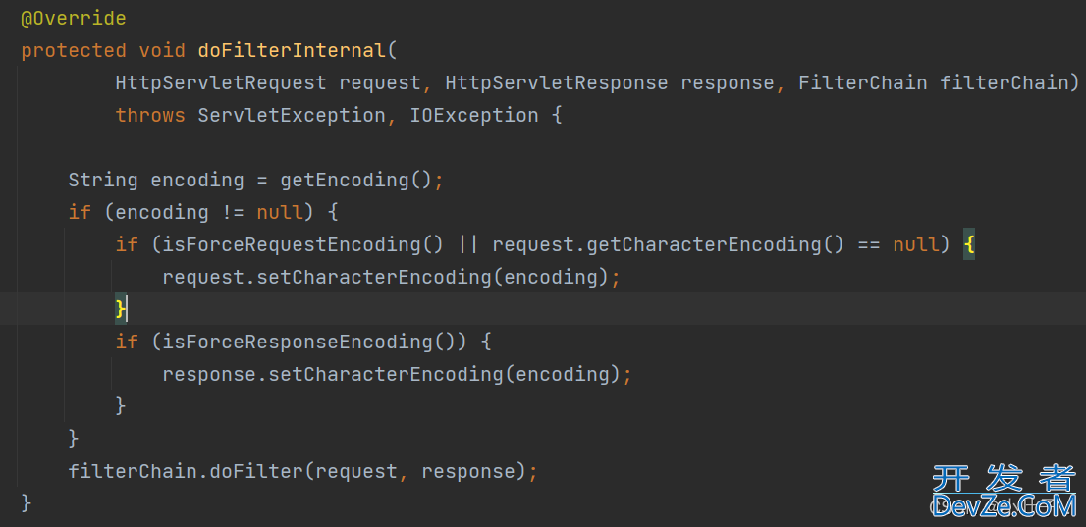Click the throws keyword
This screenshot has height=527, width=1086.
point(150,115)
